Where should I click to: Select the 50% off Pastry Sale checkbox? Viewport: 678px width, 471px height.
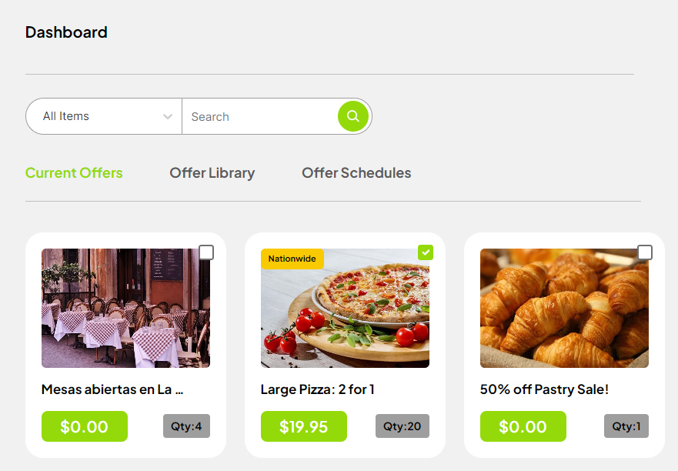click(x=645, y=252)
